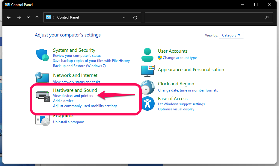Click Optimise visual display link
279x166 pixels.
176,109
